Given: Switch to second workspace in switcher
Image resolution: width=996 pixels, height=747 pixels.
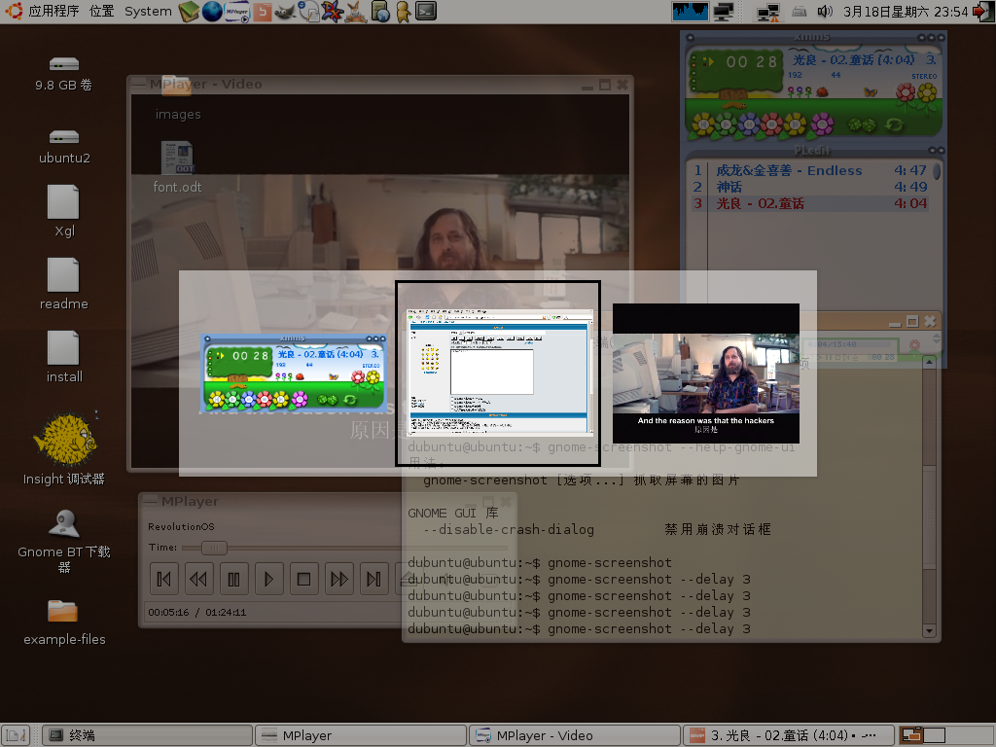Looking at the screenshot, I should [x=934, y=735].
